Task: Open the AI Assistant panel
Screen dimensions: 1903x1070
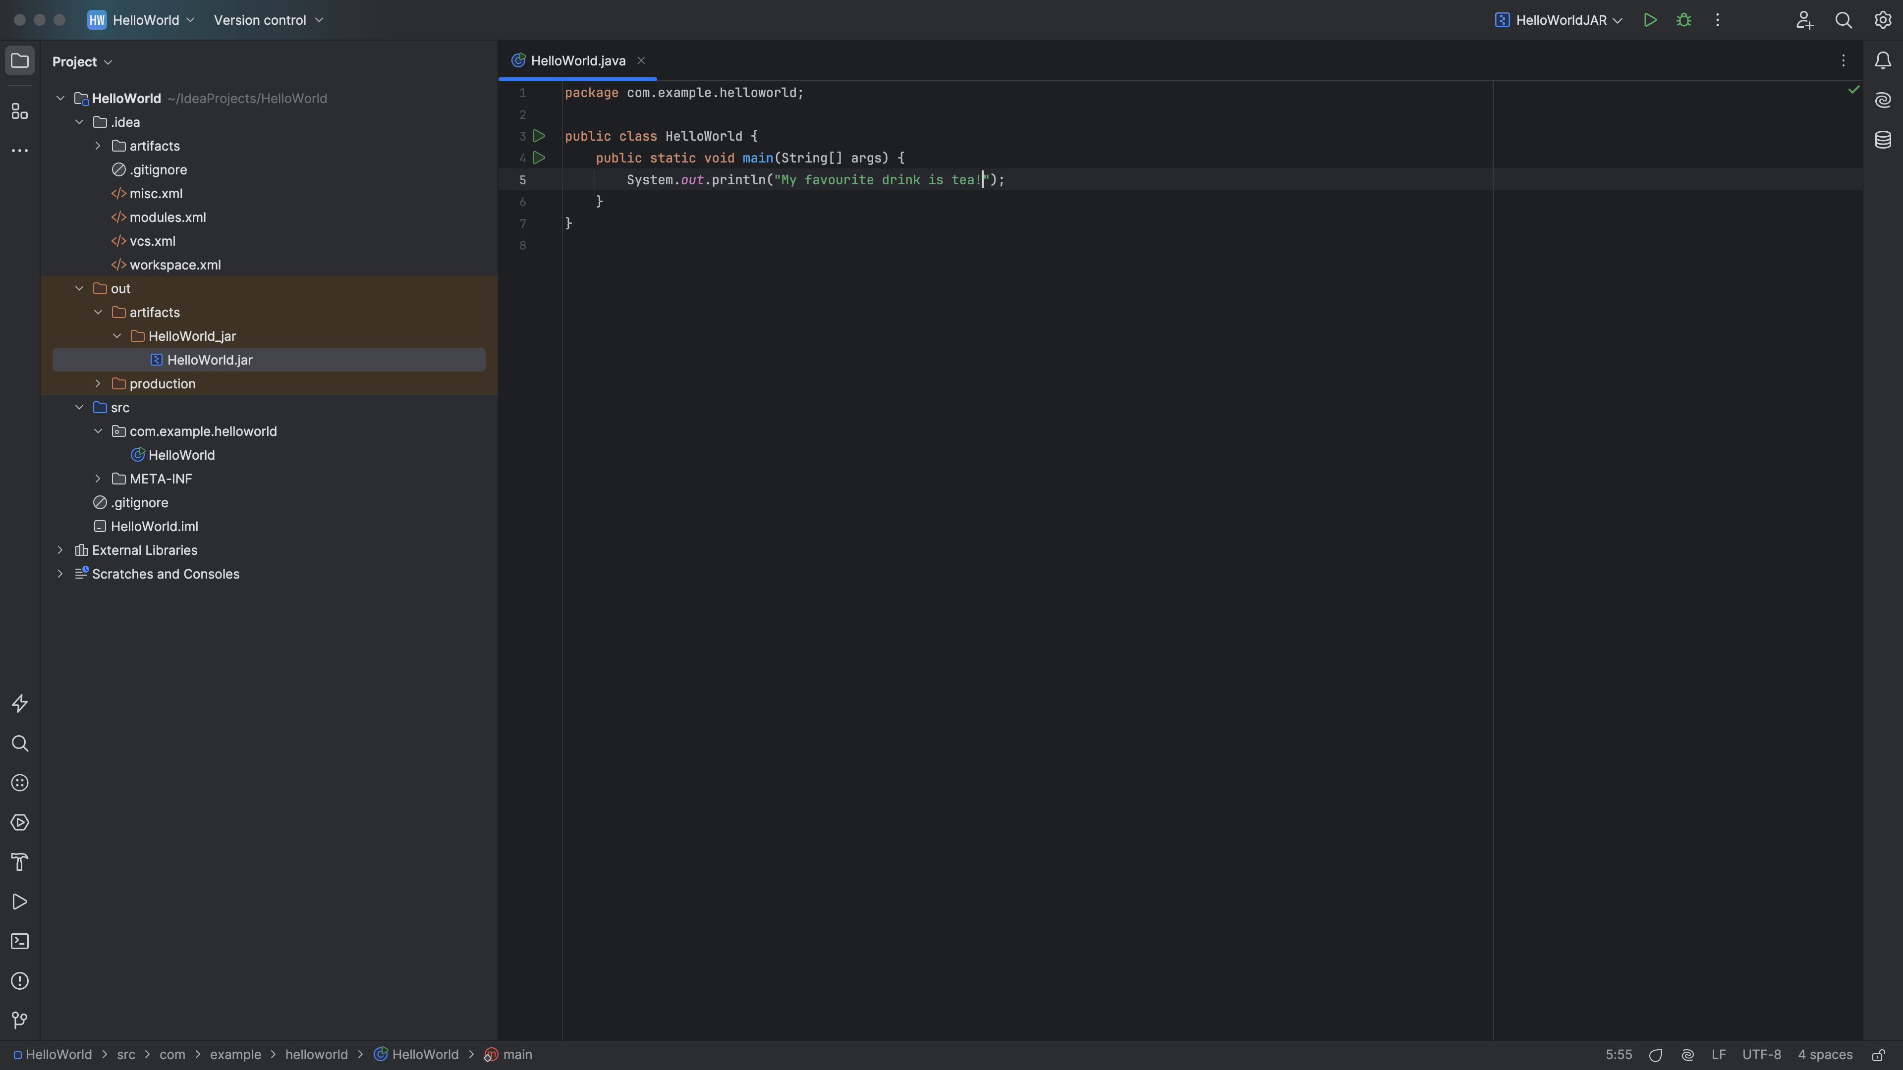Action: pyautogui.click(x=1882, y=101)
